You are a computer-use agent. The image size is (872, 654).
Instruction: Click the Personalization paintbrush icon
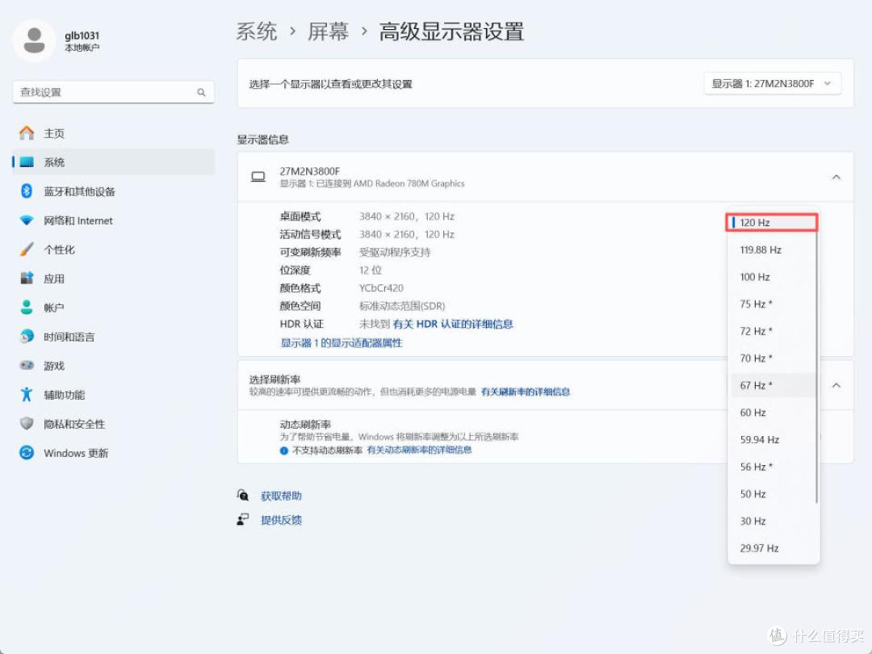(x=26, y=249)
